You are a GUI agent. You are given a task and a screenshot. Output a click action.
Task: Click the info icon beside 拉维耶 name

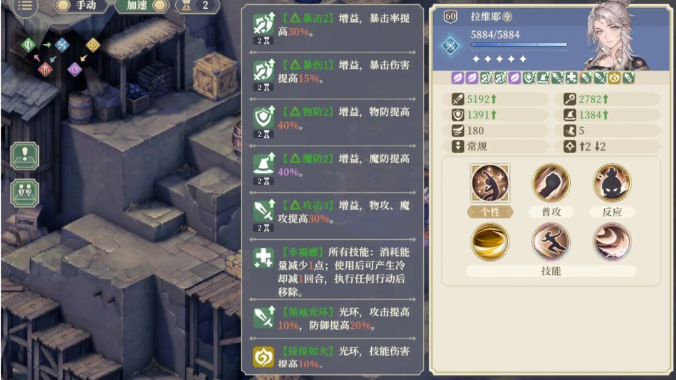click(508, 17)
